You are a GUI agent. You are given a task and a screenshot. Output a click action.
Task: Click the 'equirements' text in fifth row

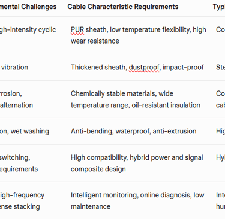[x=19, y=169]
